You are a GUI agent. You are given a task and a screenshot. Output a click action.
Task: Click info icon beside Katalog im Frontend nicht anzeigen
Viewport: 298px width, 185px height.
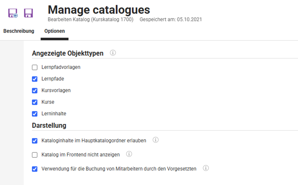click(x=129, y=154)
